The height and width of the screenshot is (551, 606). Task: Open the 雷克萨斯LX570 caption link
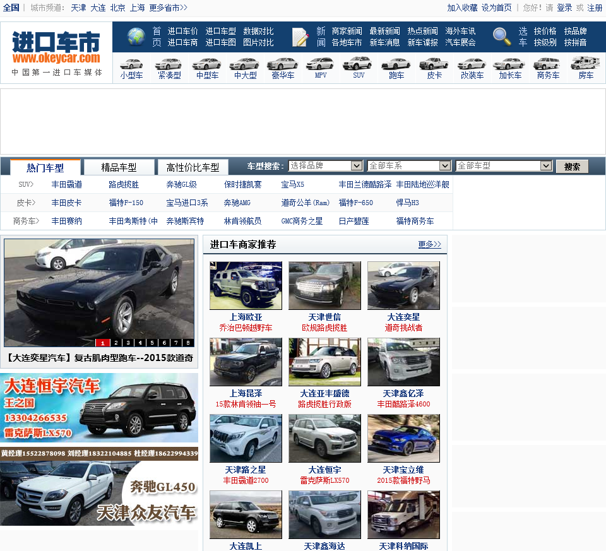[324, 481]
